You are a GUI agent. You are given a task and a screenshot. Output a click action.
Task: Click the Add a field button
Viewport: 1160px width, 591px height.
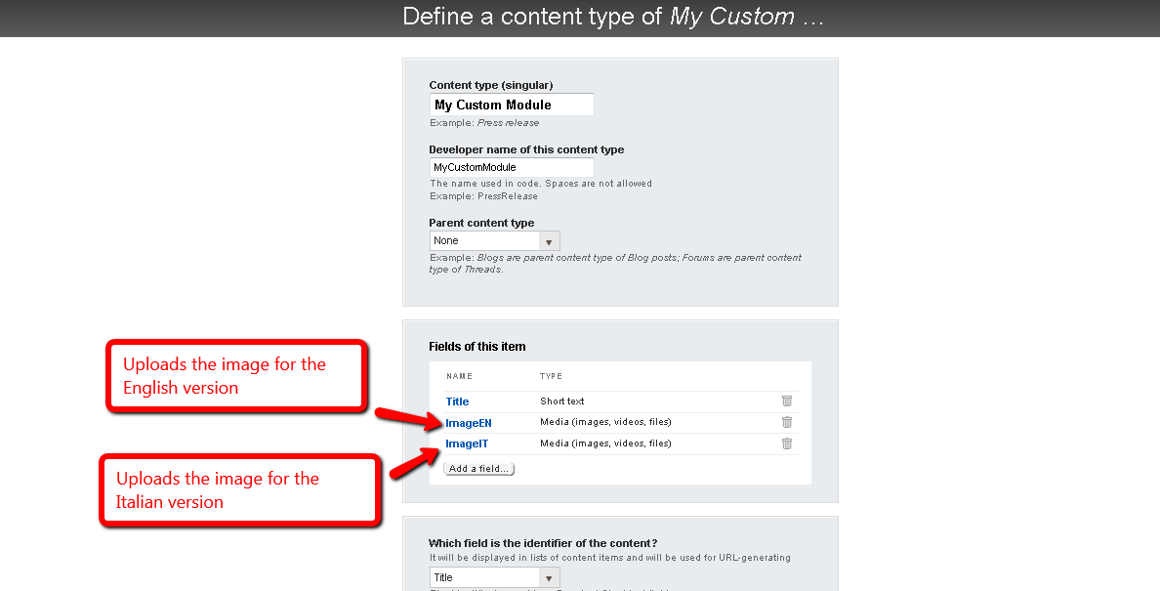(x=478, y=468)
